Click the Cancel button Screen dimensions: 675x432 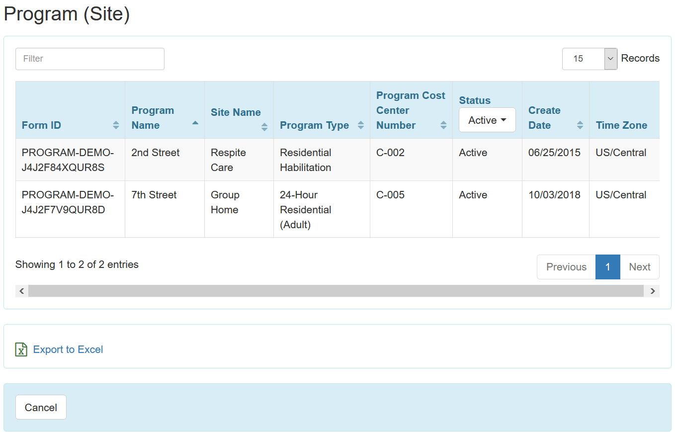click(41, 407)
